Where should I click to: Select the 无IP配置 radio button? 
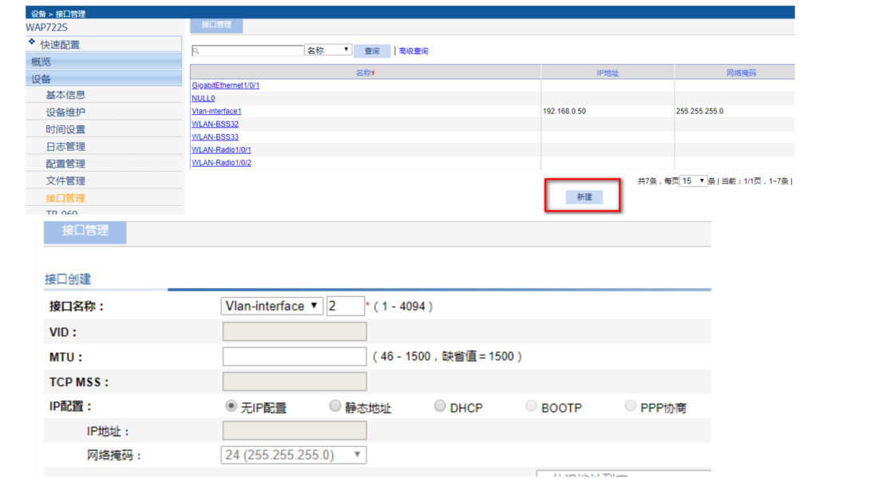[x=231, y=406]
